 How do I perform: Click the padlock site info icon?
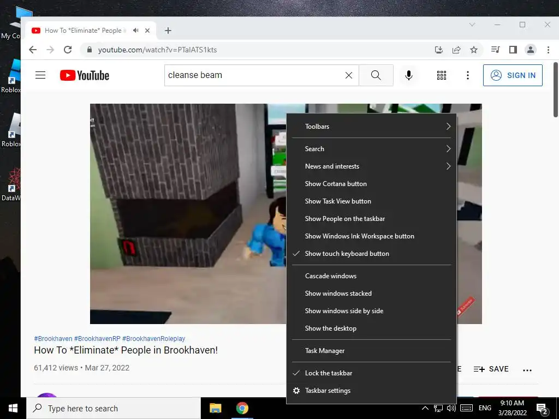coord(90,50)
